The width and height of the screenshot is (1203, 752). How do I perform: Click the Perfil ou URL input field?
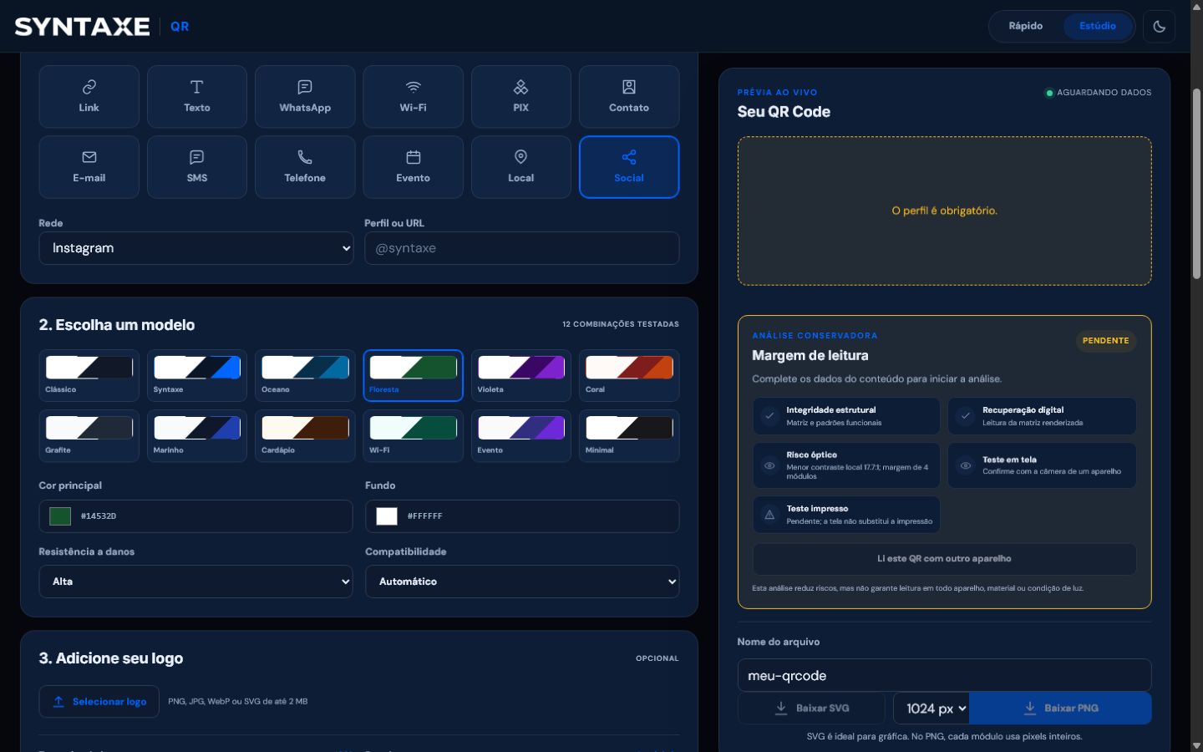(x=522, y=248)
